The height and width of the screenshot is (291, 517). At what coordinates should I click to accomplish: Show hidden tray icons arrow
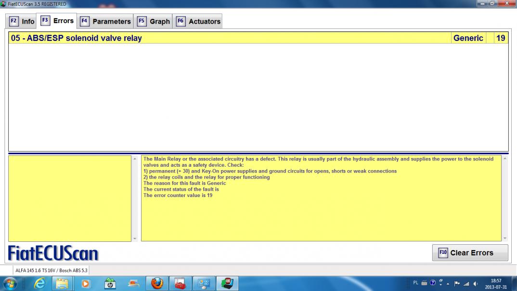tap(448, 284)
